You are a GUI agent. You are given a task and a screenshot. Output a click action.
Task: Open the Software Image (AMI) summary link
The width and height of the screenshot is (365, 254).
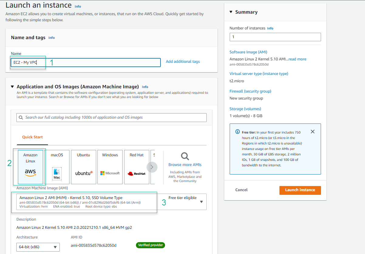tap(248, 52)
